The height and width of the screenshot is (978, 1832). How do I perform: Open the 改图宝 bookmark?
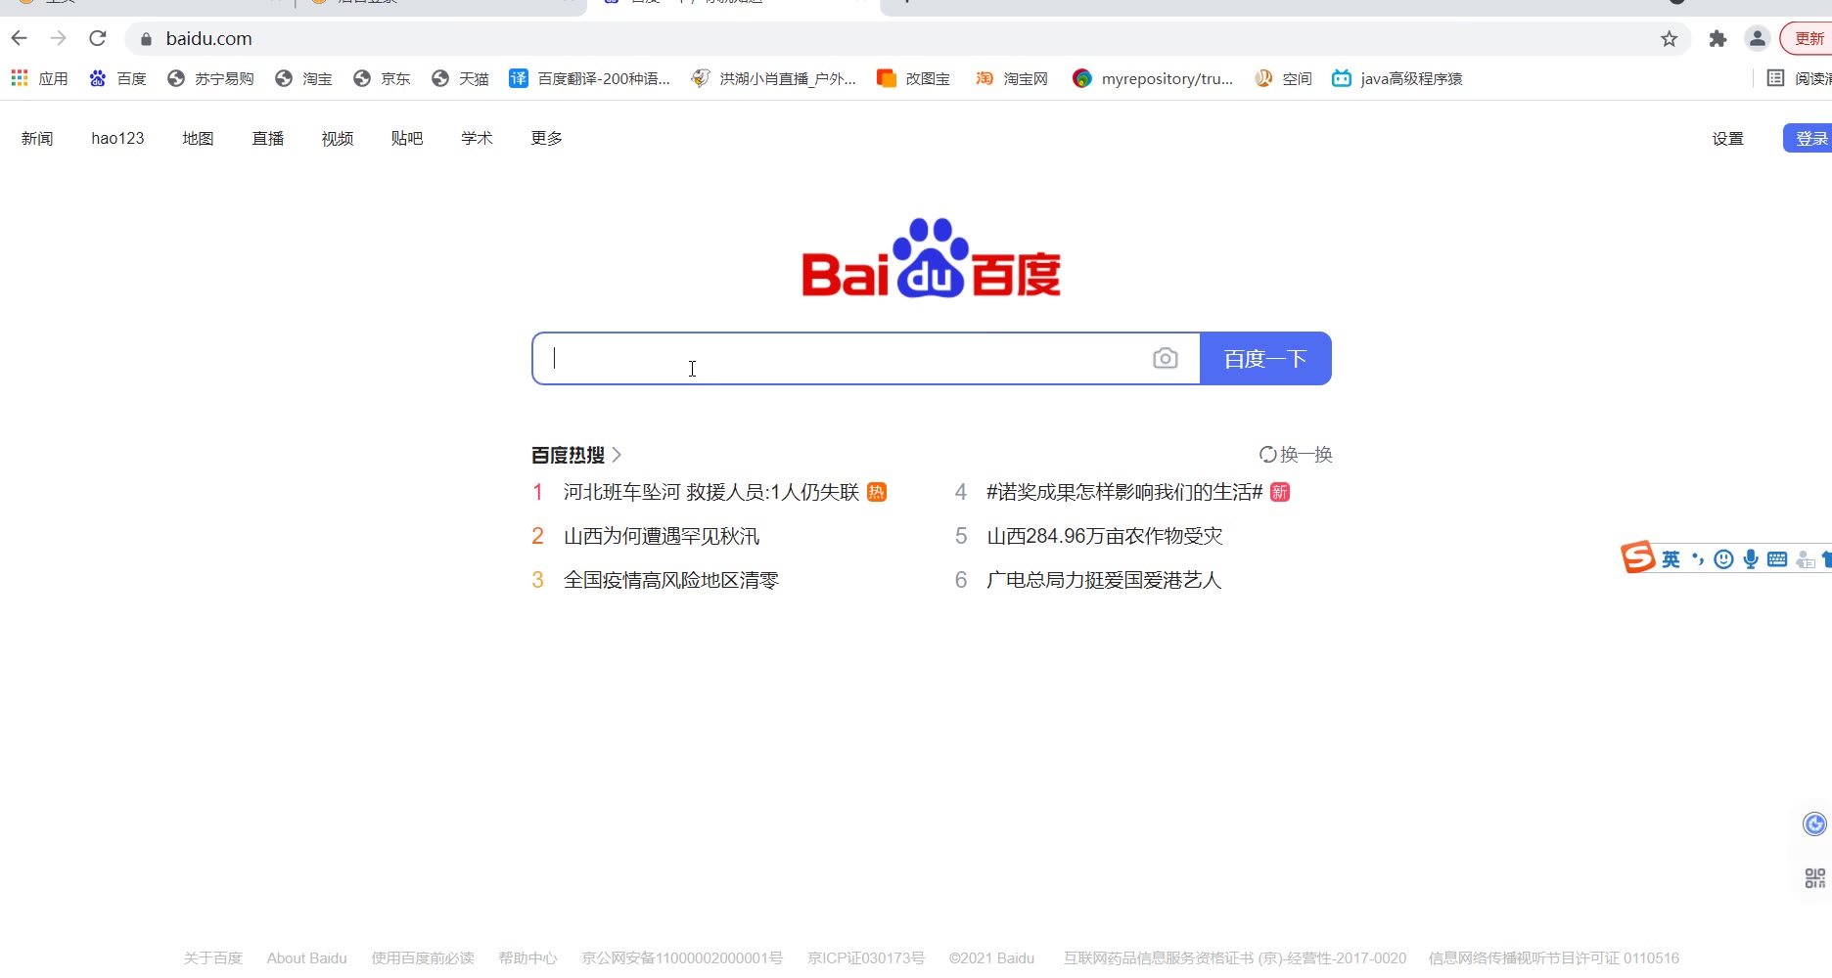coord(914,78)
